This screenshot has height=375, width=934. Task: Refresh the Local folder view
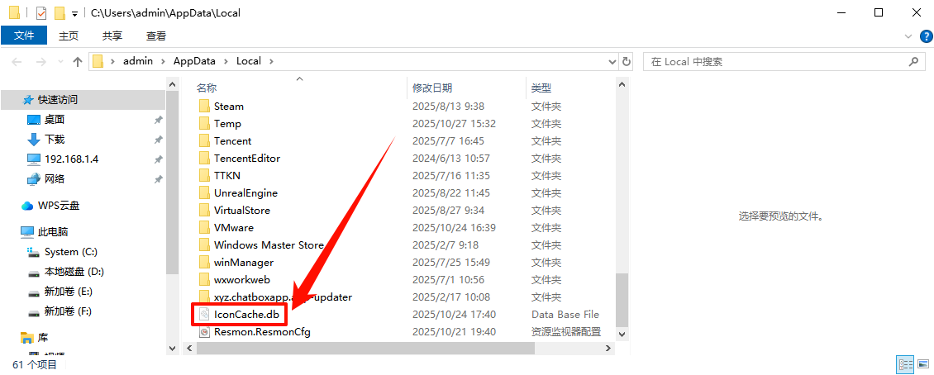pos(626,61)
